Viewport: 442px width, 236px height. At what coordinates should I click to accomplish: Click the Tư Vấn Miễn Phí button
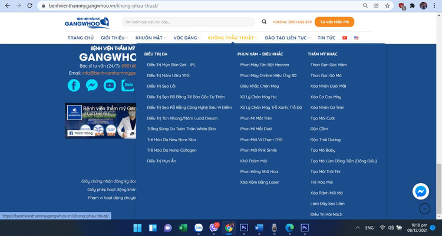click(334, 22)
